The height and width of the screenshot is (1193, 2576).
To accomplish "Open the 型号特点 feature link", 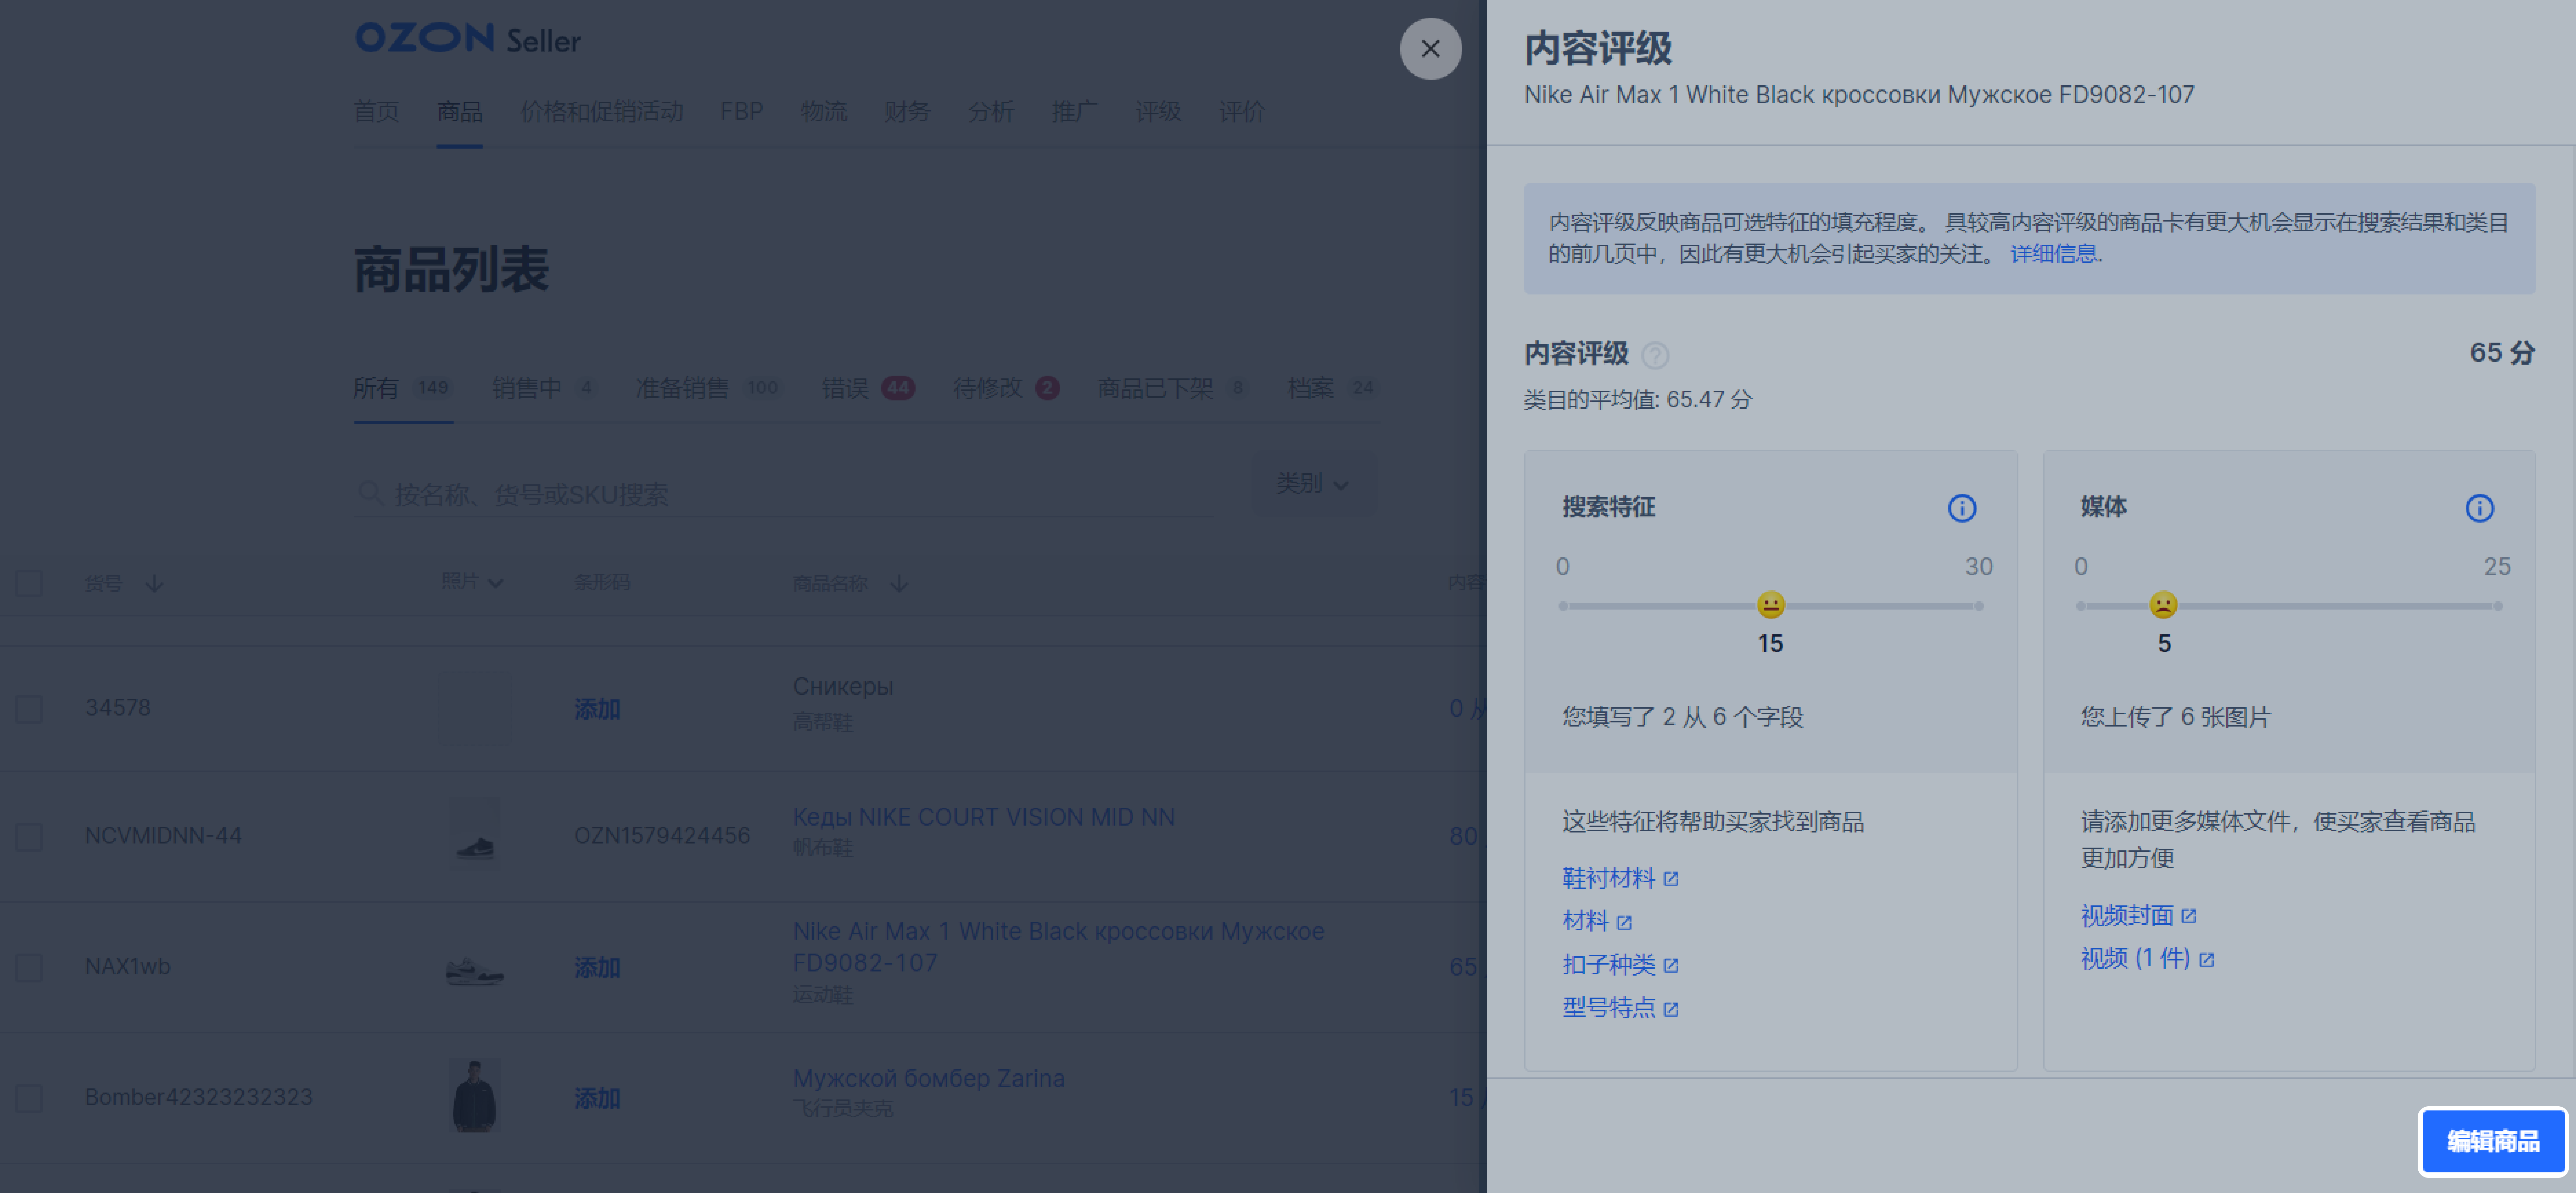I will pyautogui.click(x=1620, y=1008).
